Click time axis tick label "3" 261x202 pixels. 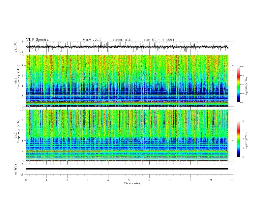click(x=88, y=180)
